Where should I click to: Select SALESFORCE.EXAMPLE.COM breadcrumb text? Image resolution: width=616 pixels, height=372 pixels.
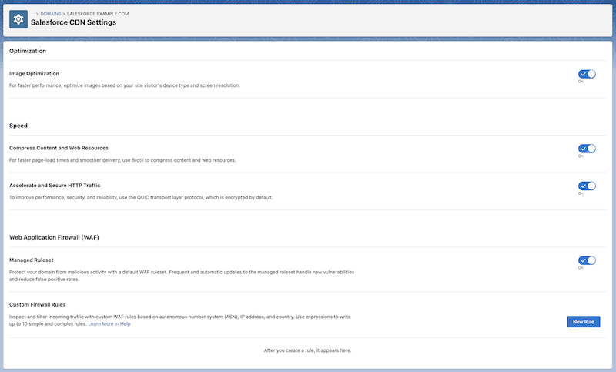pos(98,14)
